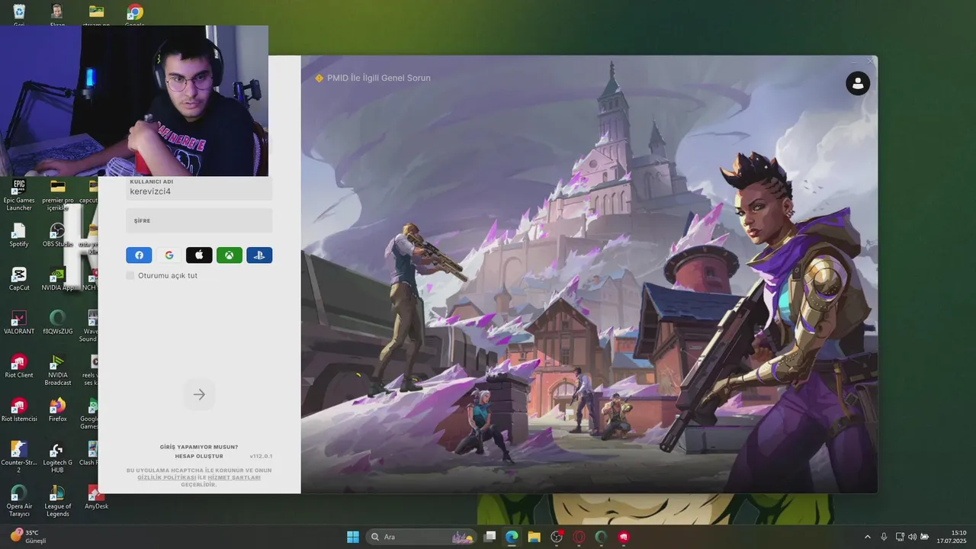976x549 pixels.
Task: Sign in with Google button
Action: 169,255
